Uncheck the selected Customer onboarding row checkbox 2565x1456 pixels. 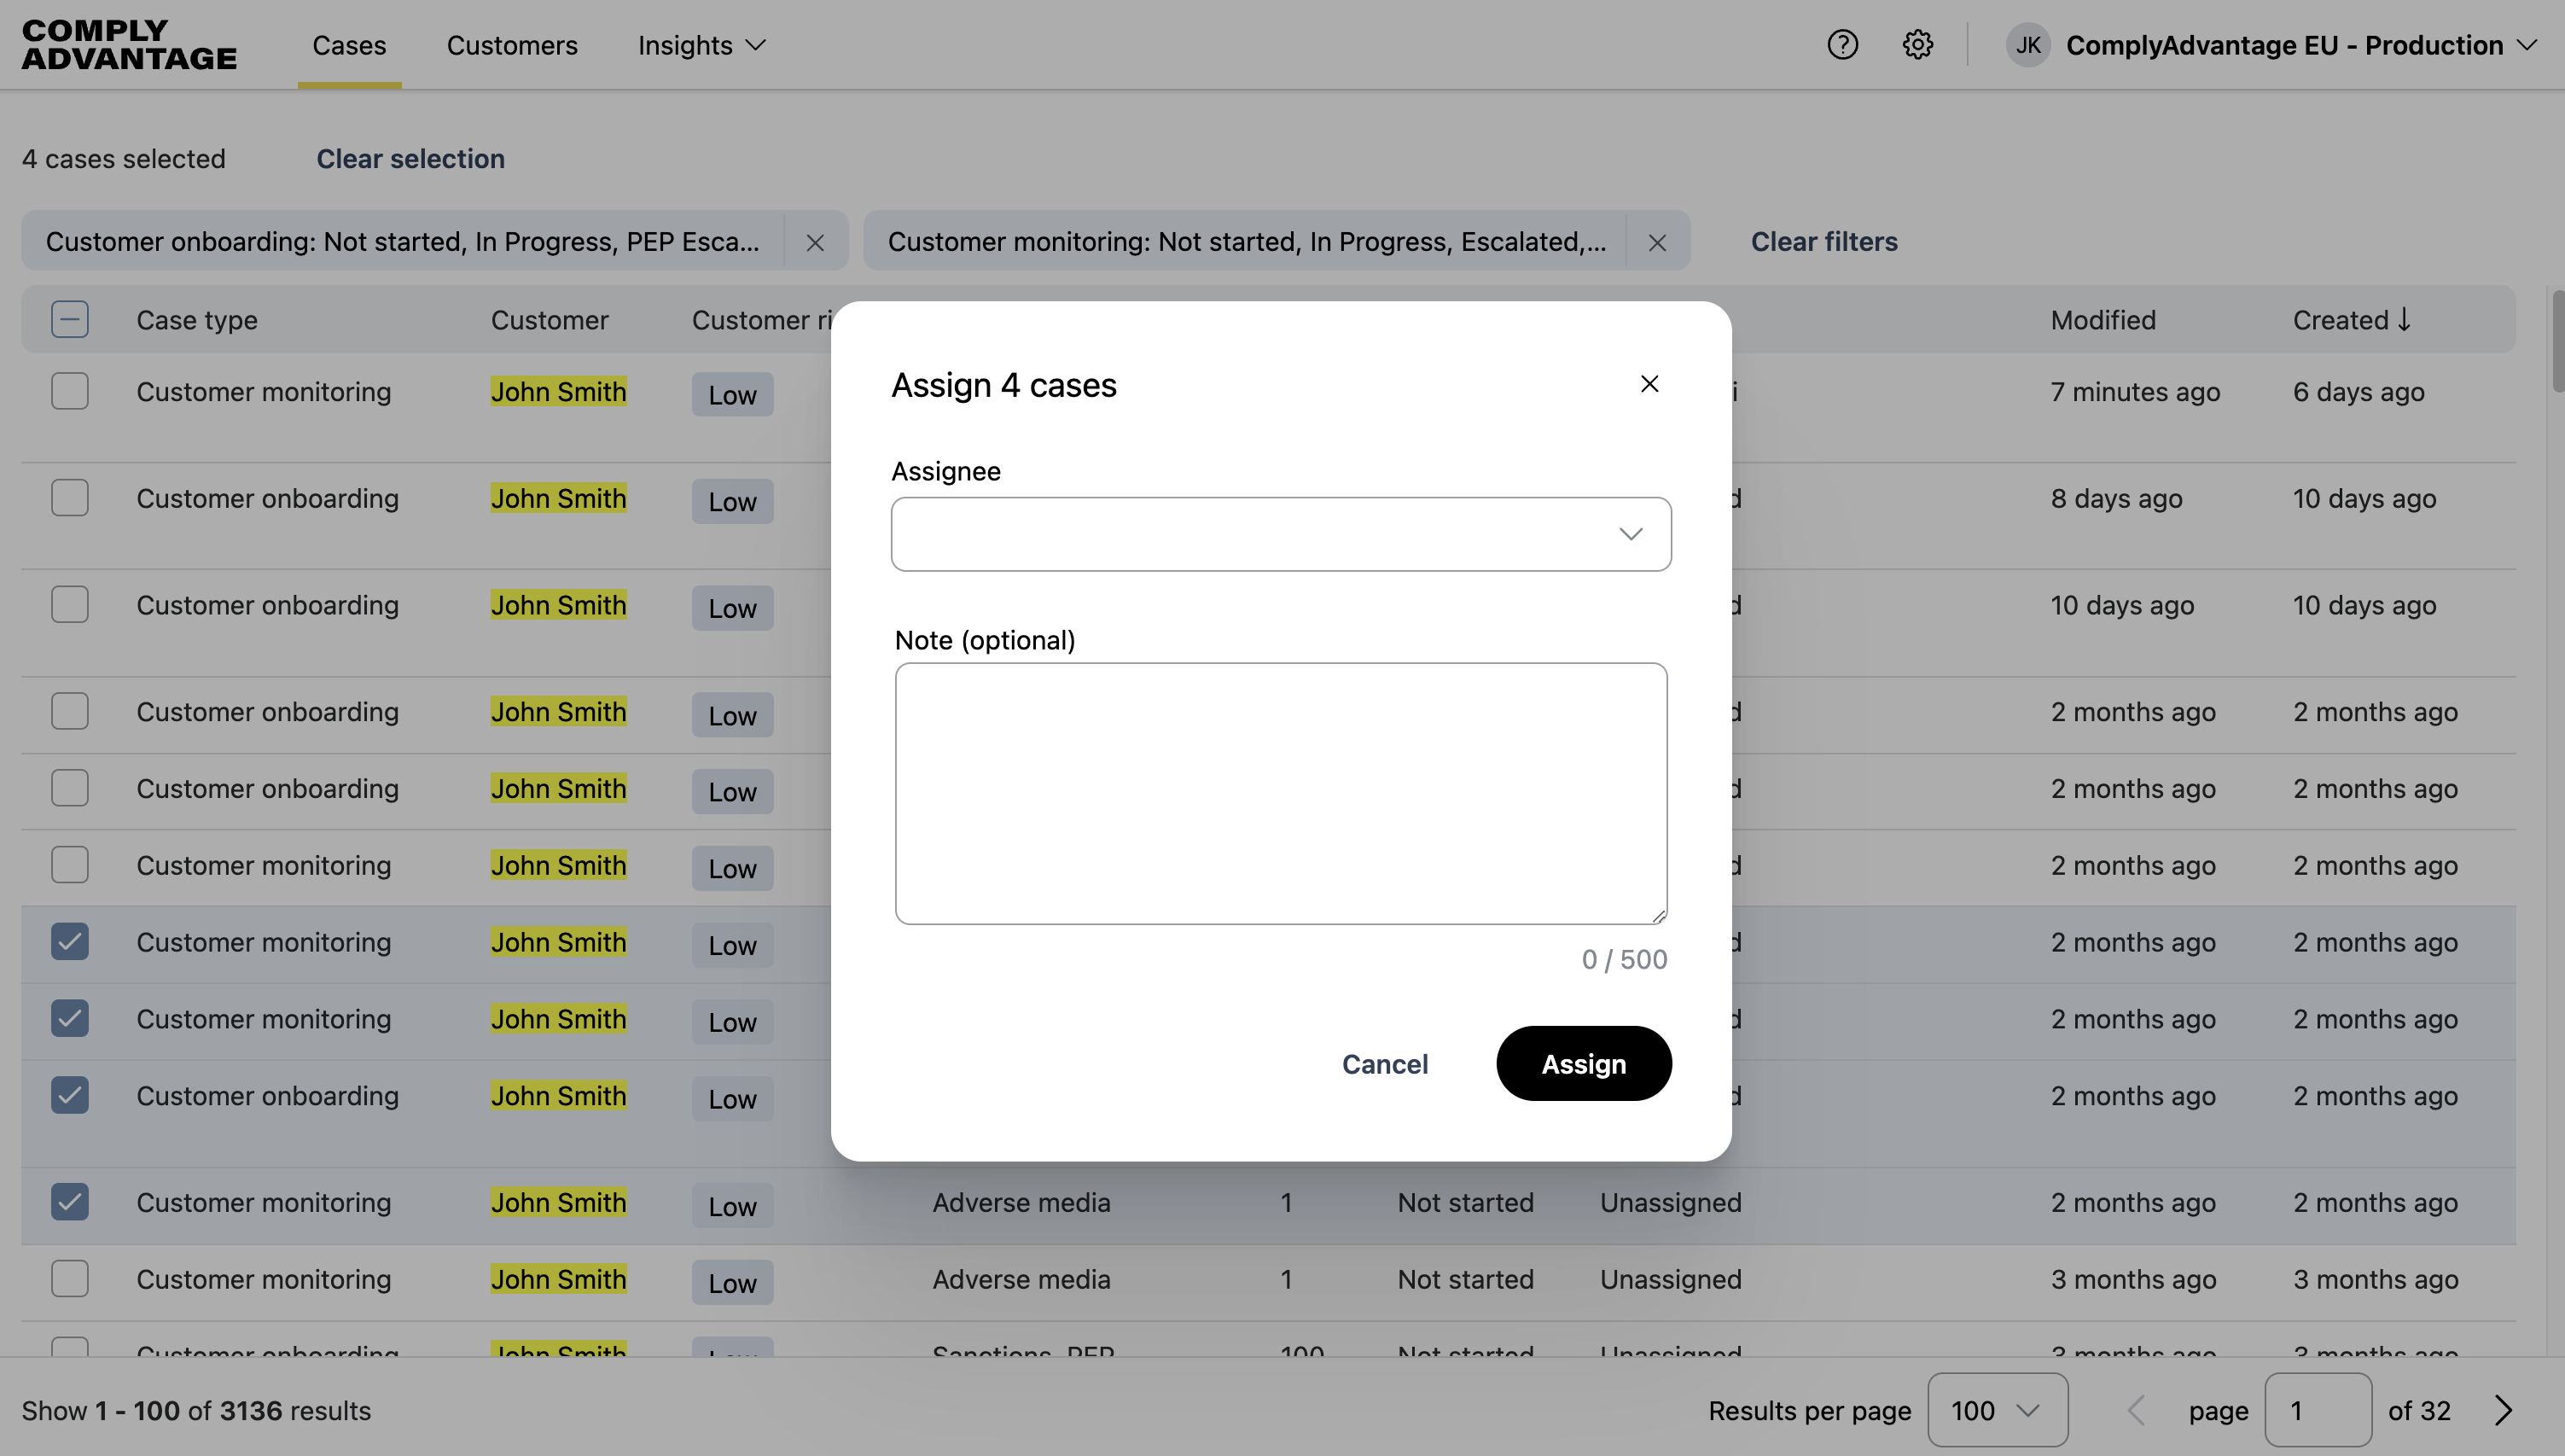coord(70,1095)
